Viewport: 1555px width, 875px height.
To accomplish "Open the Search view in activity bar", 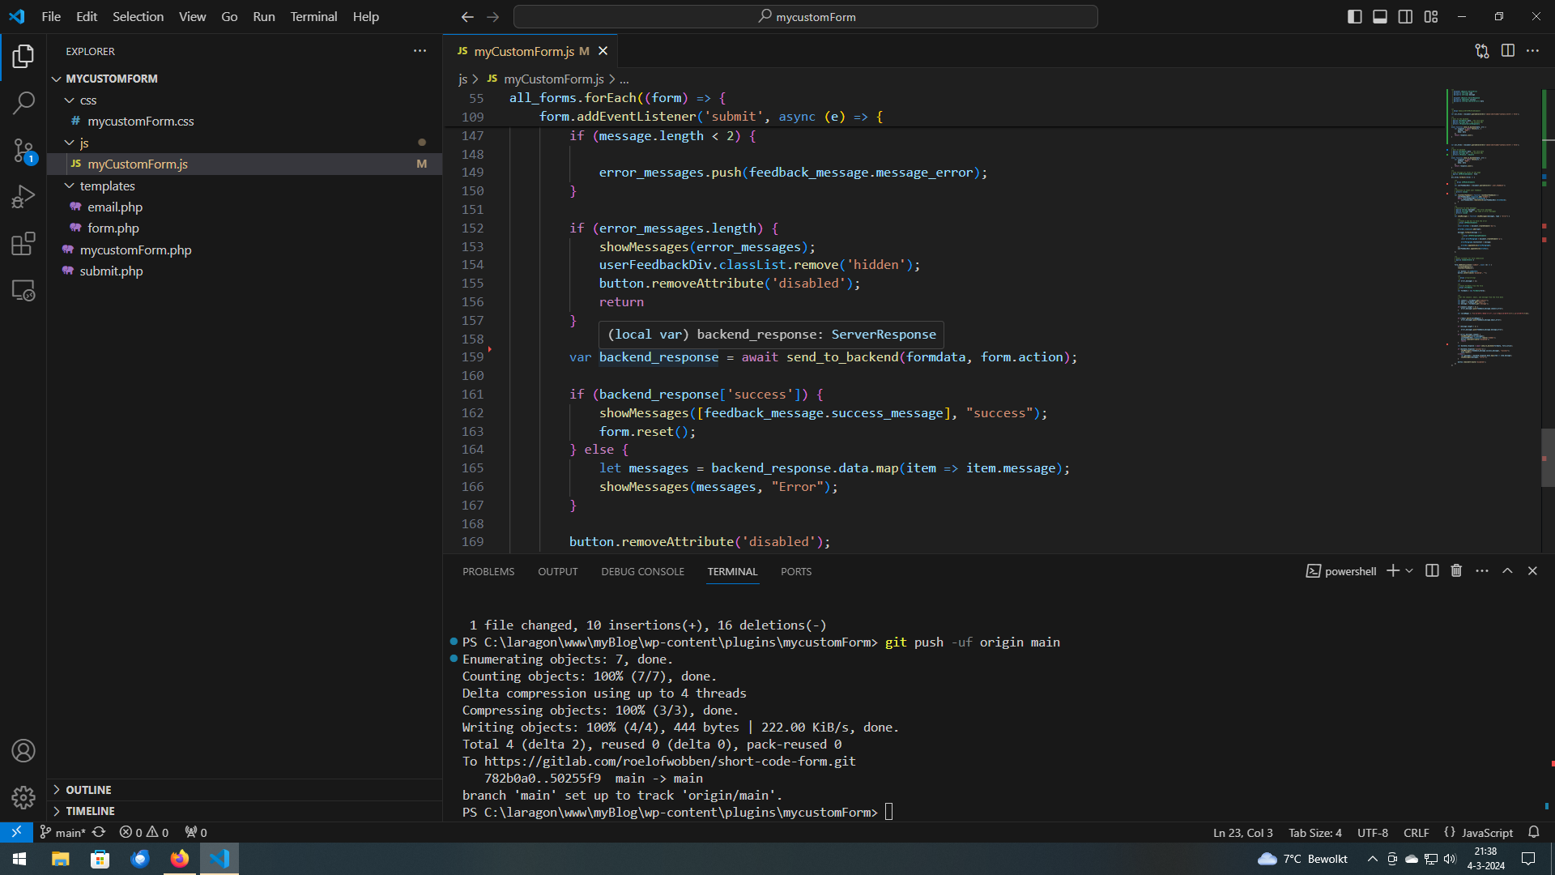I will point(23,103).
